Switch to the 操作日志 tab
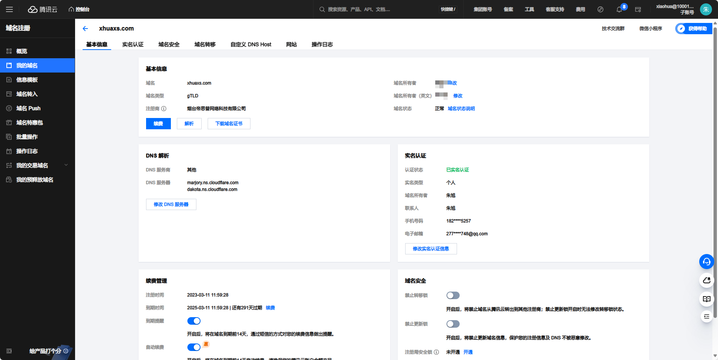The image size is (718, 360). tap(322, 44)
